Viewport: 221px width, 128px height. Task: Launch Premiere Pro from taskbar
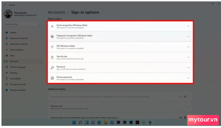click(118, 122)
